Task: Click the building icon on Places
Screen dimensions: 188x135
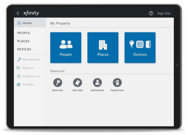Action: 103,45
